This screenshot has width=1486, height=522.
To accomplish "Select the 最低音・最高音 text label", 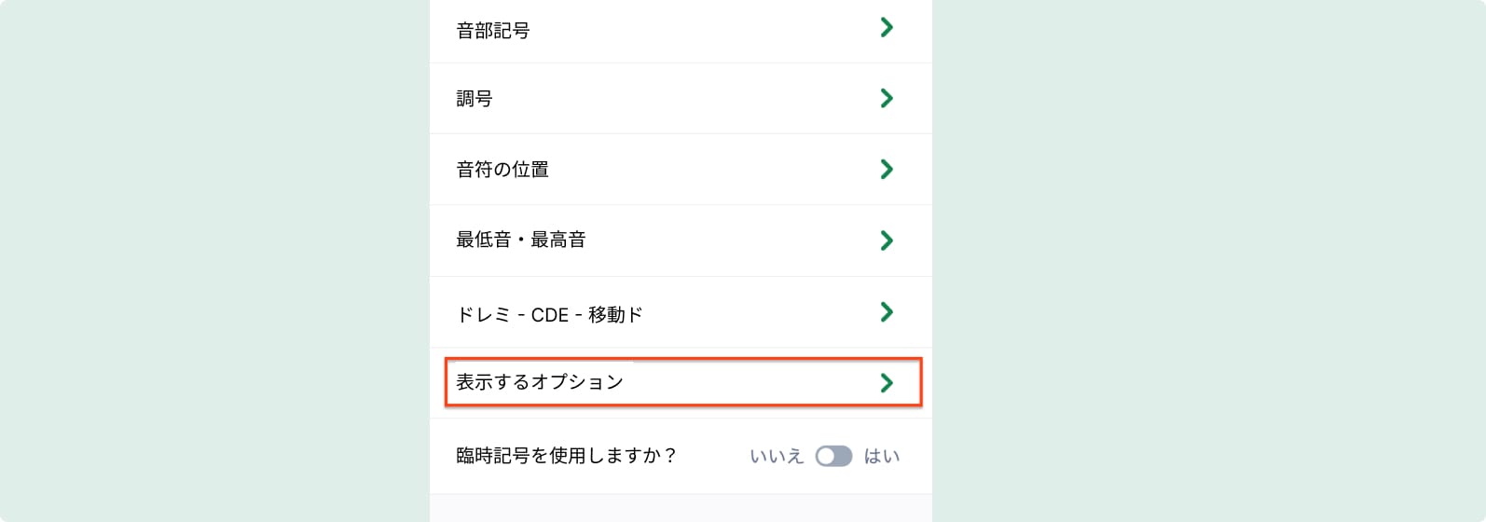I will click(521, 240).
